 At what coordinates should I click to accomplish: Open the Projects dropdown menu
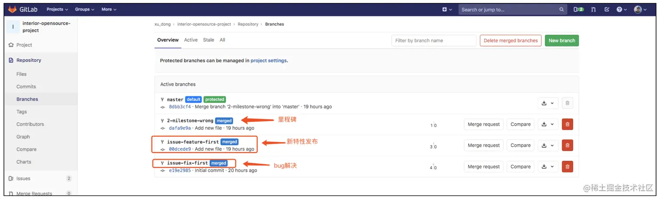click(57, 9)
